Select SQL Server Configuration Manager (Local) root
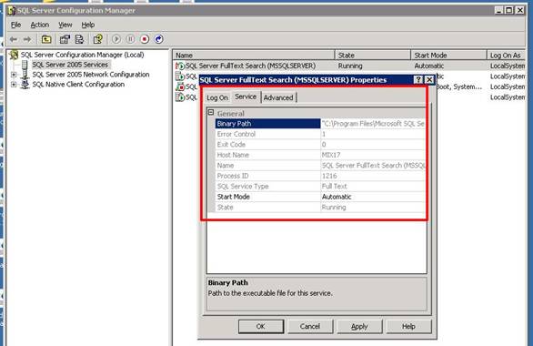 tap(82, 55)
